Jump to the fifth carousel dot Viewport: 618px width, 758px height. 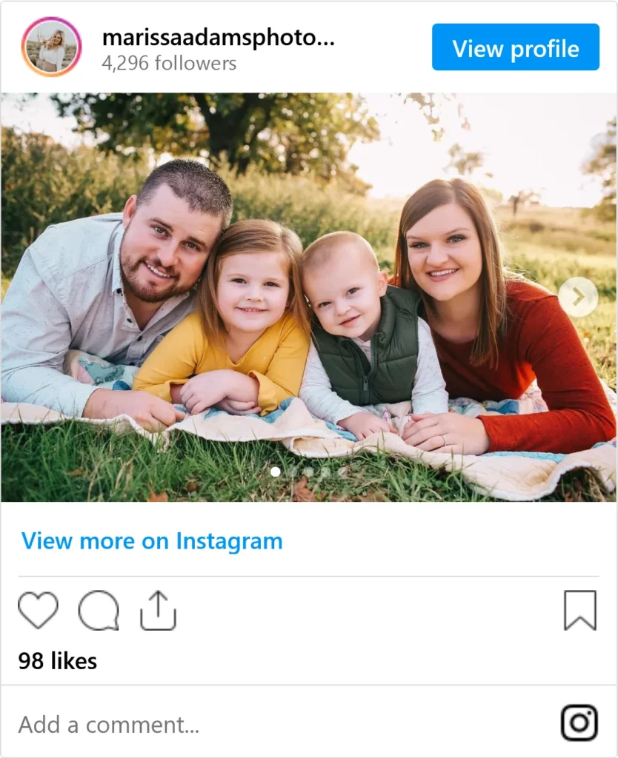point(342,472)
